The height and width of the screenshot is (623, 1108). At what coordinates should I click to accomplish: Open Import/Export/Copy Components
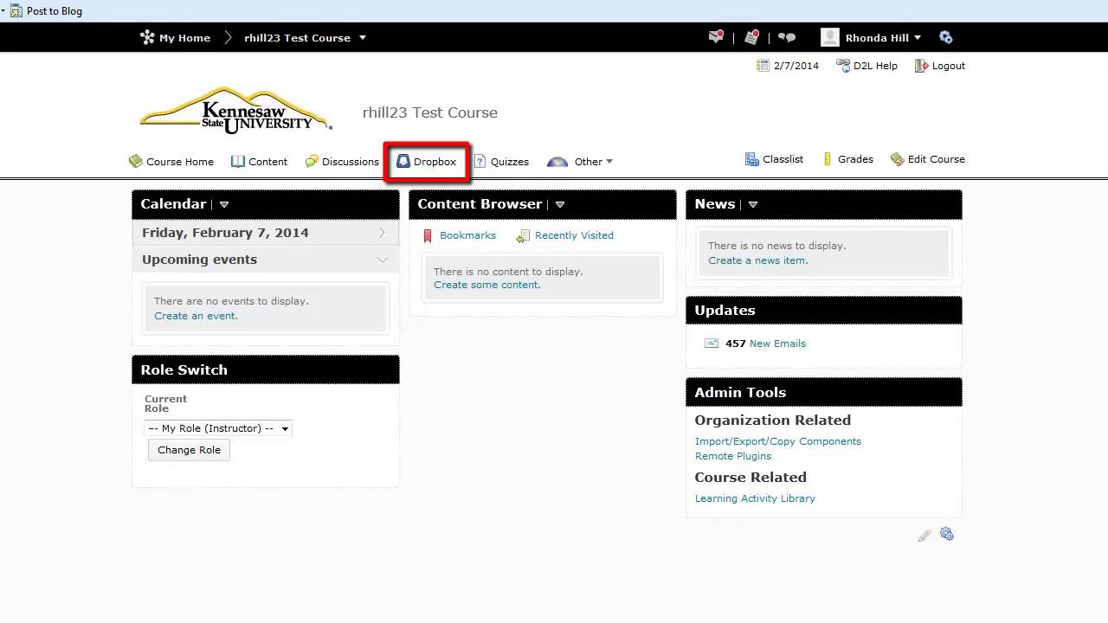(x=778, y=441)
